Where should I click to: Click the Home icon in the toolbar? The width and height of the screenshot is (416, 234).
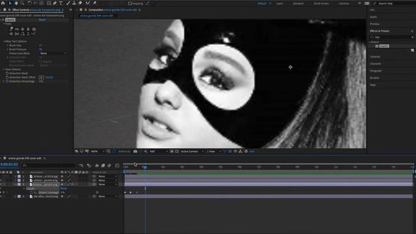pyautogui.click(x=3, y=3)
